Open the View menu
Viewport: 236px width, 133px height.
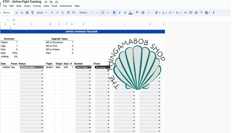point(19,6)
